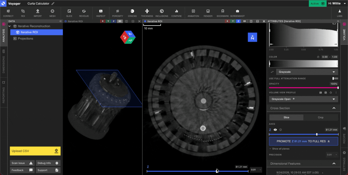Screen dimensions: 348x175
Task: Open the Porosity analysis tool
Action: tap(117, 13)
